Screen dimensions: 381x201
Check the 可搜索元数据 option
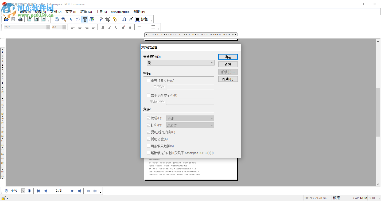[x=149, y=146]
